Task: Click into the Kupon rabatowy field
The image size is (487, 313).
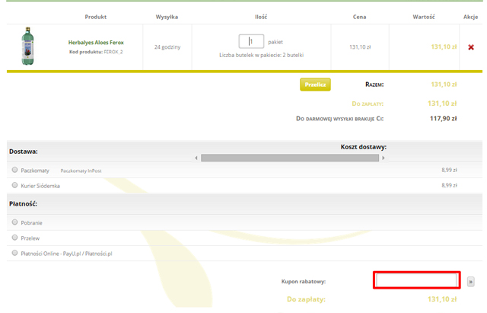Action: click(x=416, y=281)
